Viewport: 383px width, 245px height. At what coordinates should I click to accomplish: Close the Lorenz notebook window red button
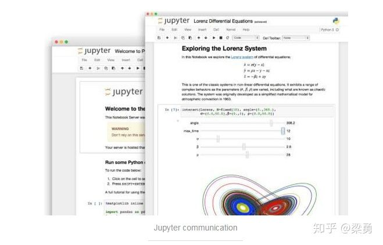click(147, 14)
